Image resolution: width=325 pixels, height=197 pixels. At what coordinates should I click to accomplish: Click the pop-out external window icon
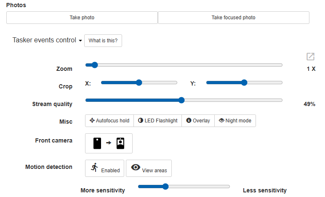click(x=310, y=57)
